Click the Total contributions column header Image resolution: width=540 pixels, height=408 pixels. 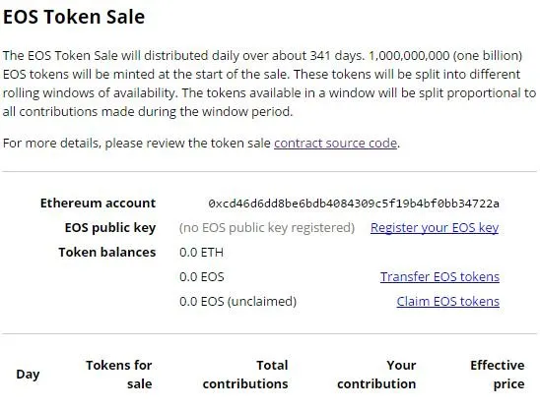245,375
